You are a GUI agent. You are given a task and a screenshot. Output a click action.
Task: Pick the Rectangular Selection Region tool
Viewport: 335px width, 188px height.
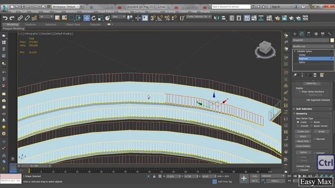[72, 18]
